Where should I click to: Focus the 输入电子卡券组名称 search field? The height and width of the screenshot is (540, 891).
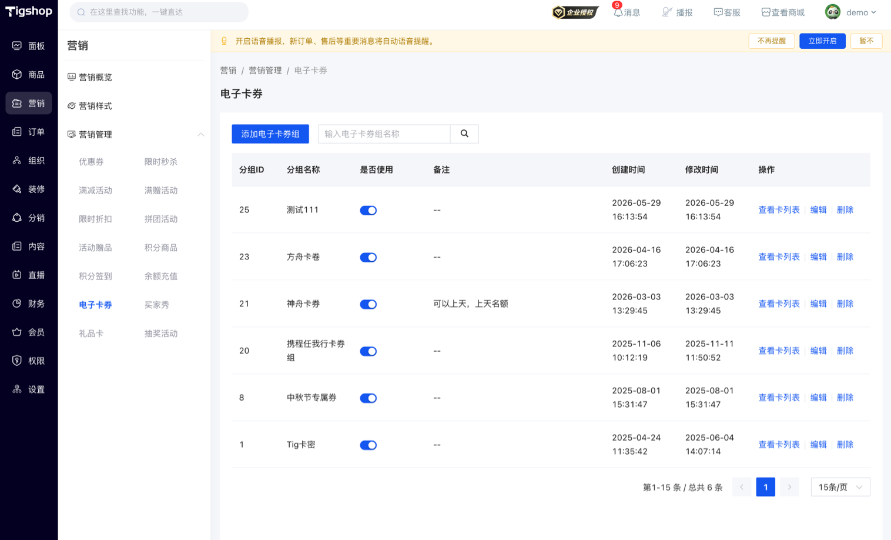(384, 134)
